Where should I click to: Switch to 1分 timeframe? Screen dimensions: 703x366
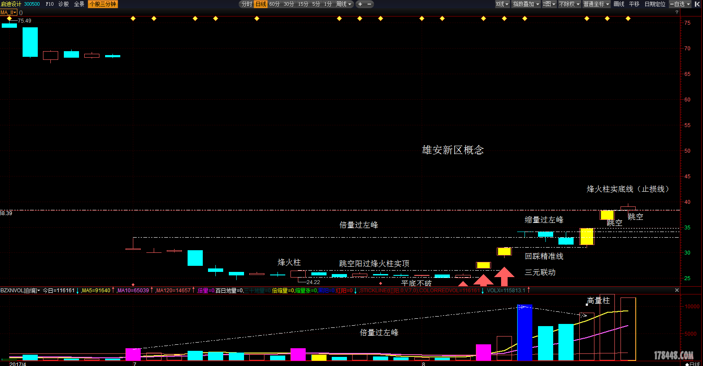[x=328, y=4]
